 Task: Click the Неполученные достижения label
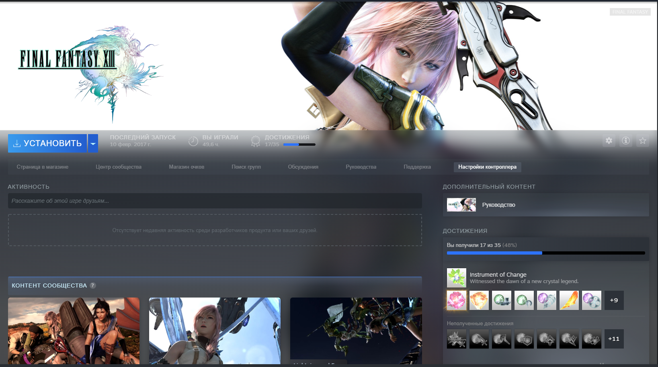pos(480,324)
